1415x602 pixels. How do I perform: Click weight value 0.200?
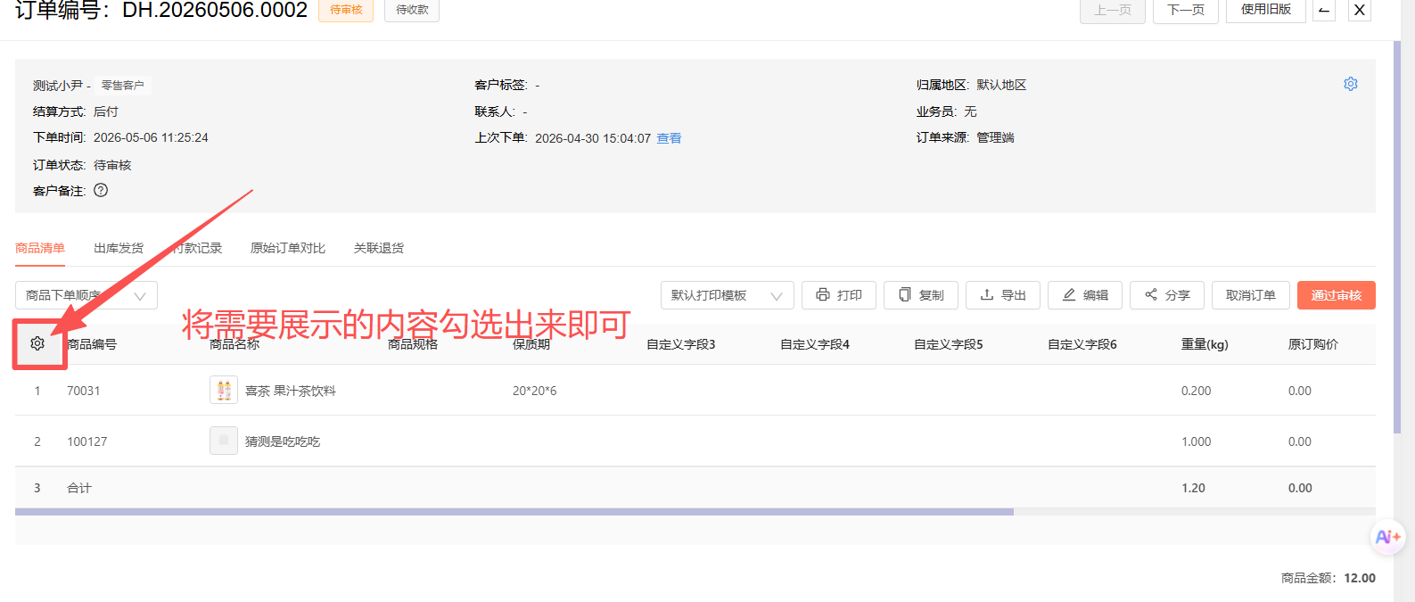(x=1197, y=391)
